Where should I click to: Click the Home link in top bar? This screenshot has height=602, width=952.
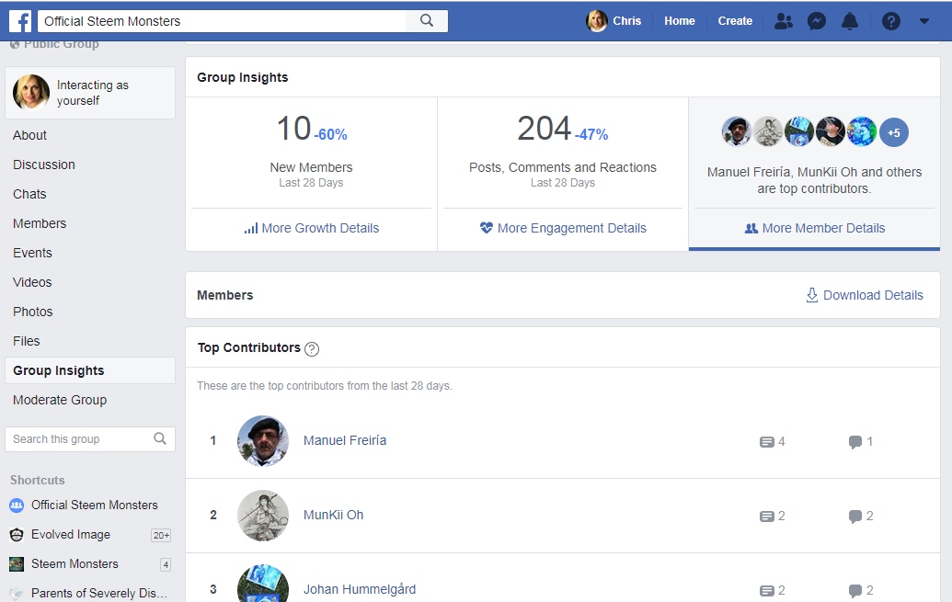coord(680,21)
